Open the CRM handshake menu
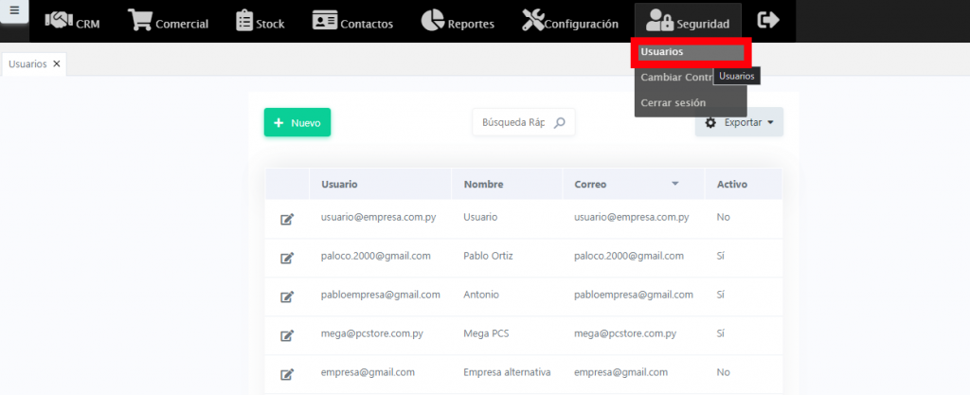 73,22
